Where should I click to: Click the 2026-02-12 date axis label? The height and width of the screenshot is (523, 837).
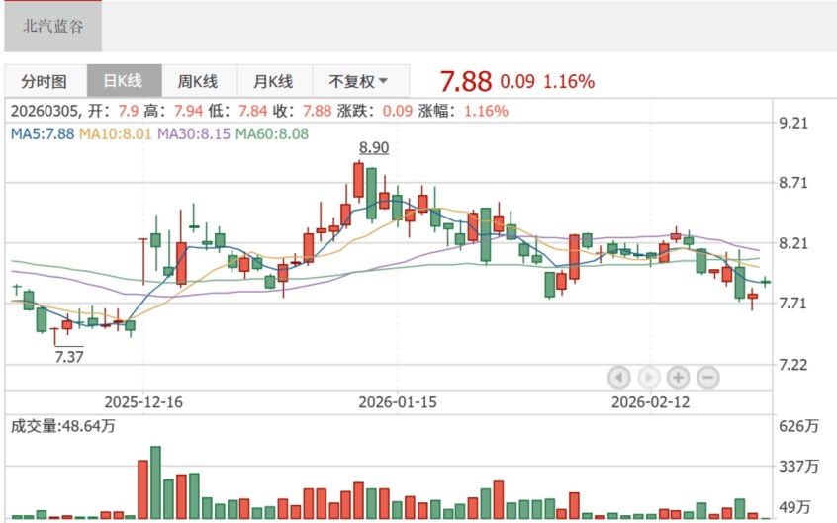pos(650,401)
